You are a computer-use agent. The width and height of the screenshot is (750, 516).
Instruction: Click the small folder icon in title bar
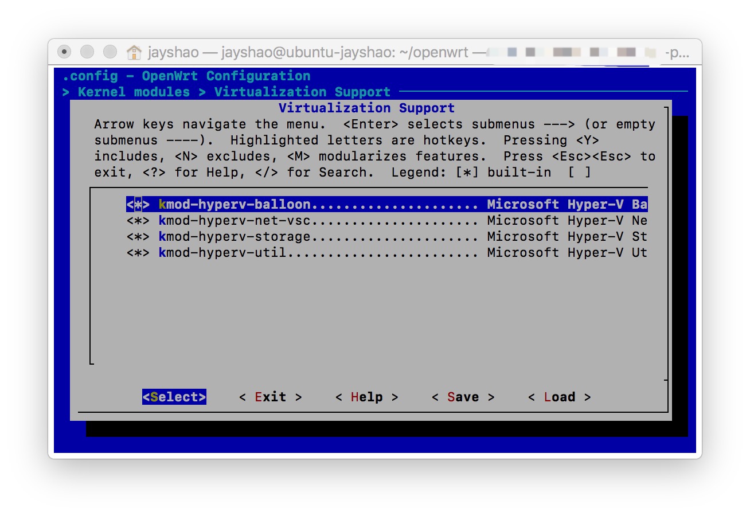pos(650,53)
